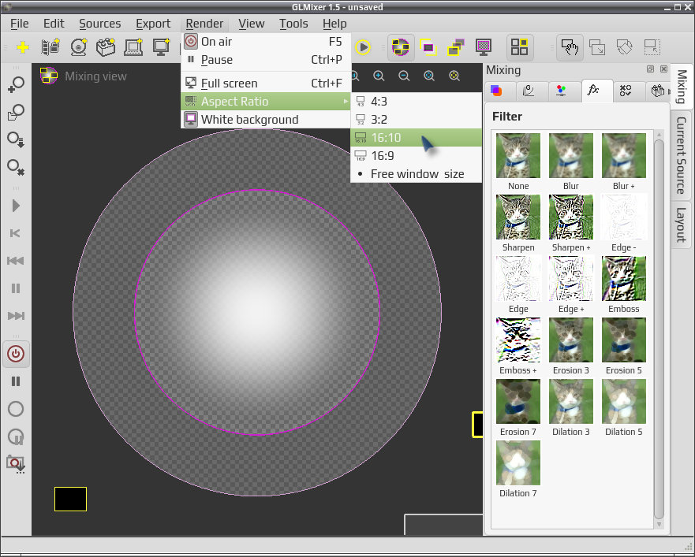
Task: Add a video file source from toolbar
Action: point(50,47)
